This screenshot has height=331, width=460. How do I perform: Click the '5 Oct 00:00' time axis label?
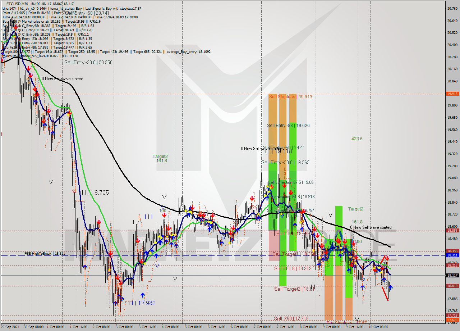(193, 327)
